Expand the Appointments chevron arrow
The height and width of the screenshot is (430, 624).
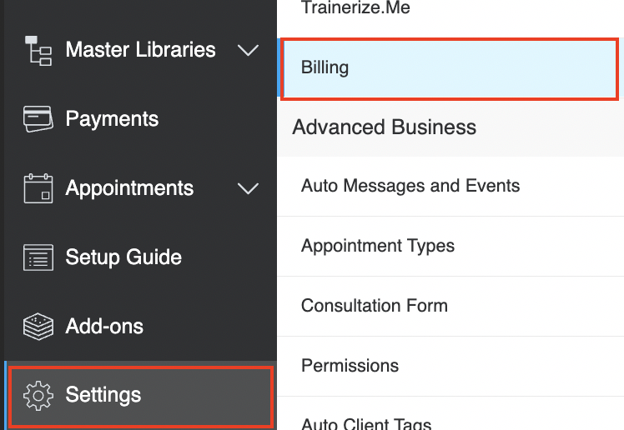pos(248,188)
